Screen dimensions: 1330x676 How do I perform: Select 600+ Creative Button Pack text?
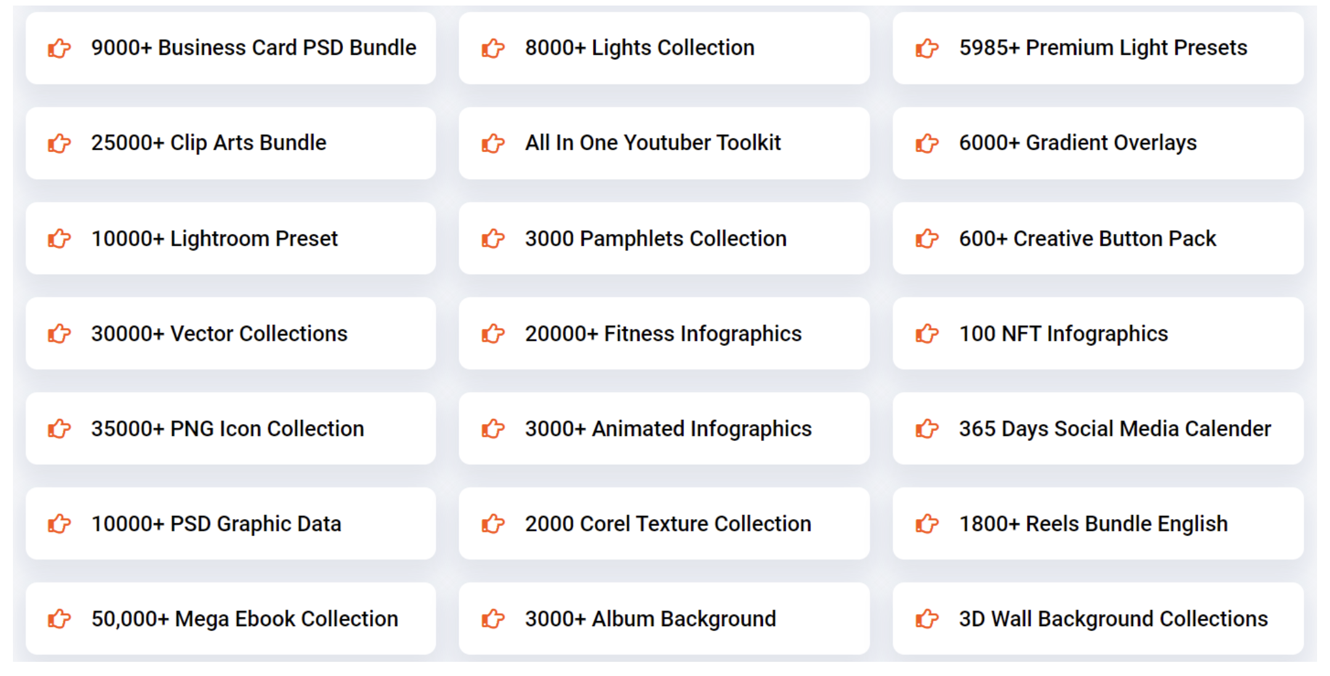point(1087,238)
